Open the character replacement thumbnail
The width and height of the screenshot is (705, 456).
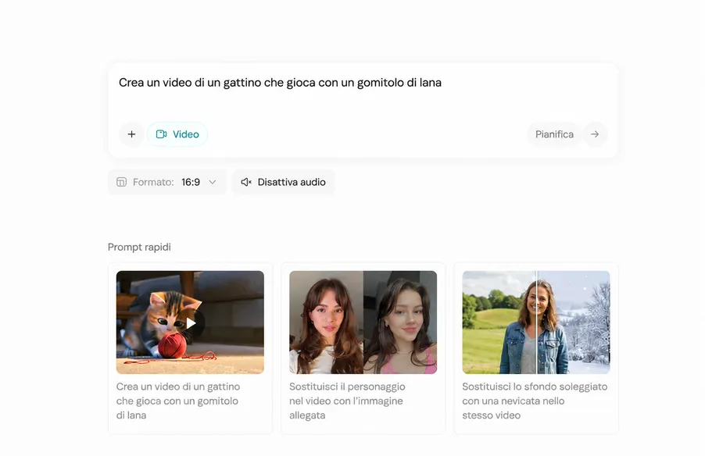click(x=363, y=322)
